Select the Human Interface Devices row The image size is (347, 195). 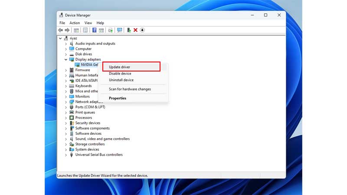click(86, 75)
